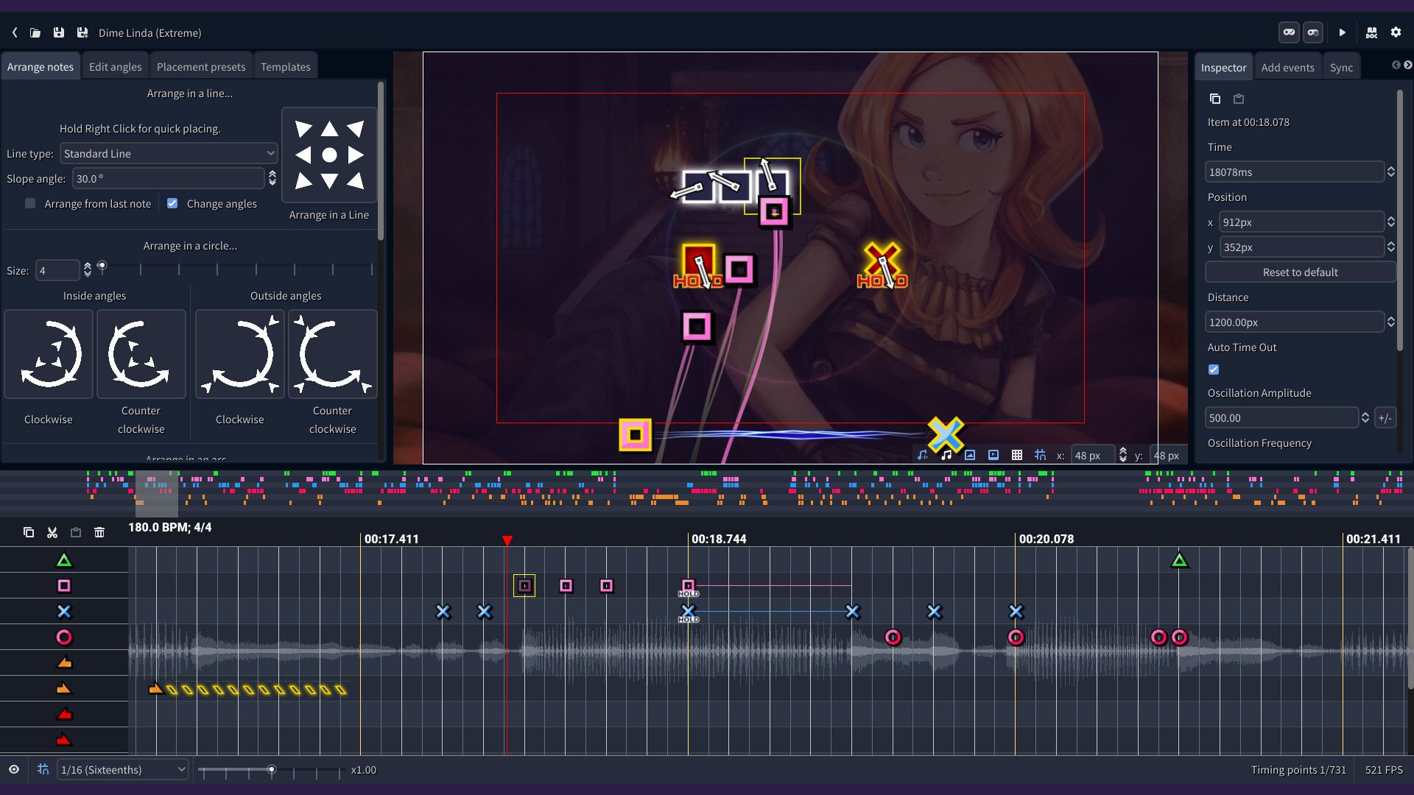The width and height of the screenshot is (1414, 795).
Task: Click the copy icon in Inspector panel
Action: (1215, 99)
